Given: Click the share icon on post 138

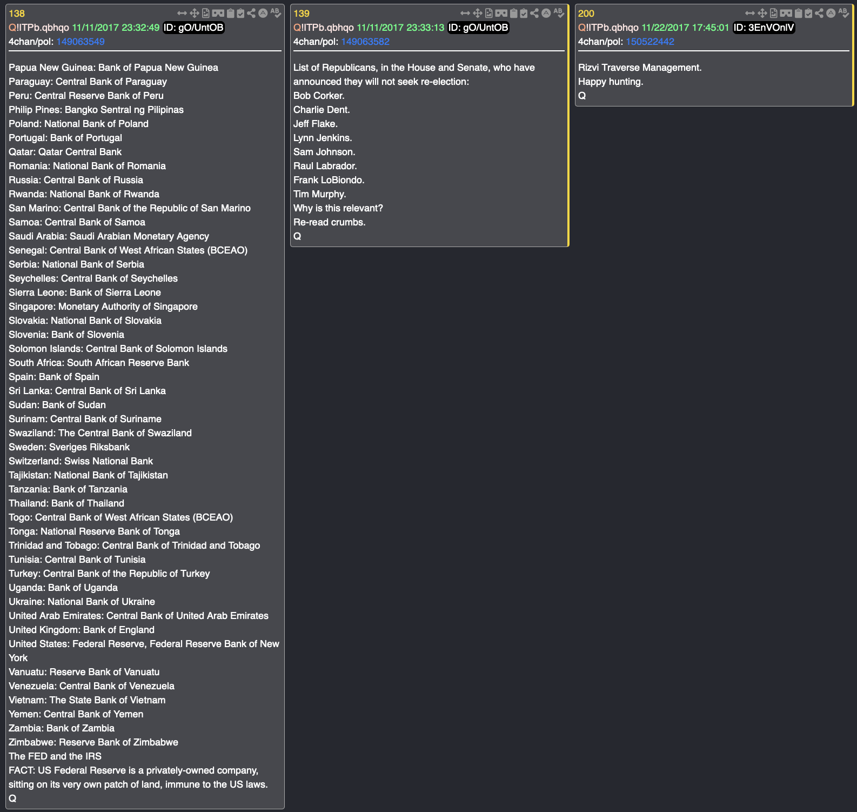Looking at the screenshot, I should [251, 13].
